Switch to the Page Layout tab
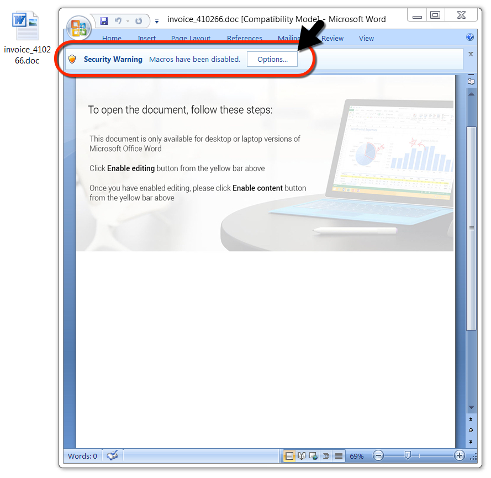491x478 pixels. (x=191, y=39)
